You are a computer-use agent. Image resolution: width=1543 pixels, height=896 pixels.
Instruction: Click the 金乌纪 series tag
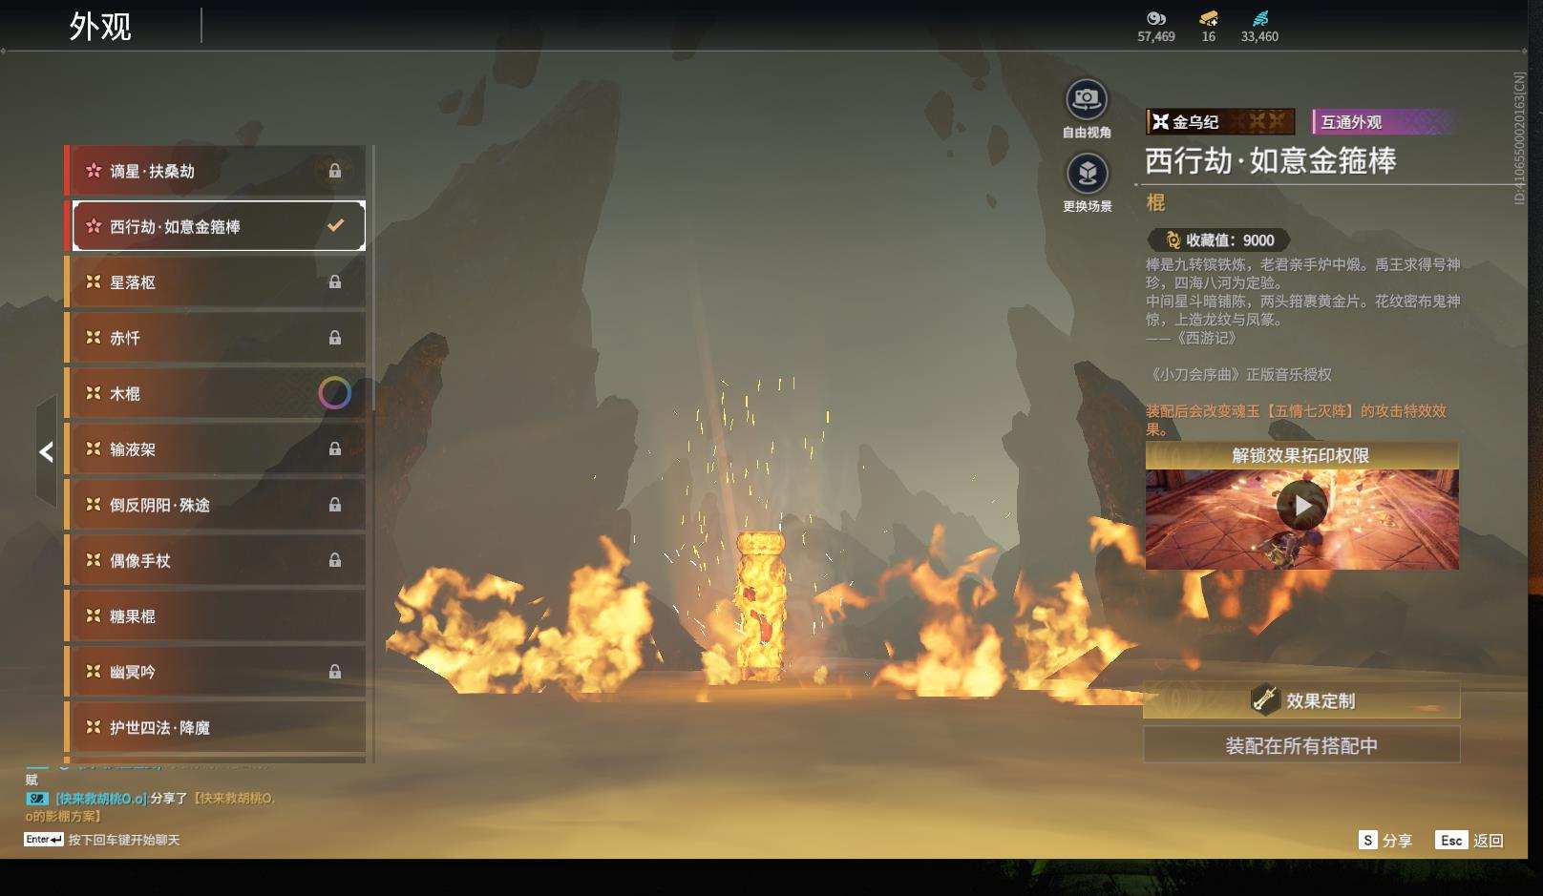[x=1220, y=121]
